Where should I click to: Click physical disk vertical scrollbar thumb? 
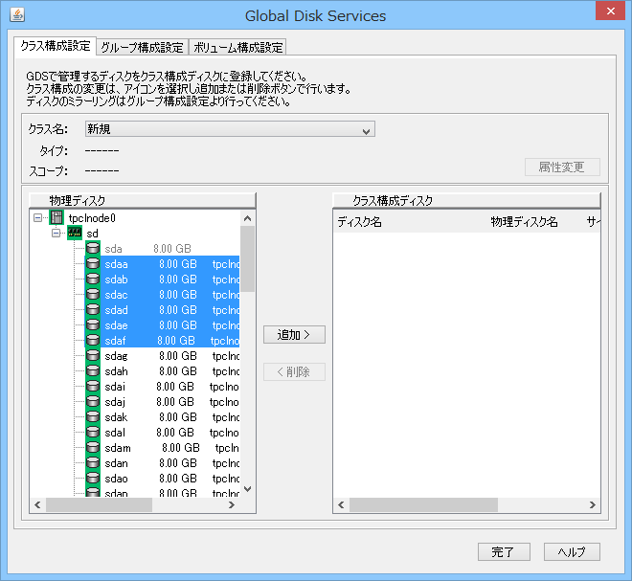247,258
